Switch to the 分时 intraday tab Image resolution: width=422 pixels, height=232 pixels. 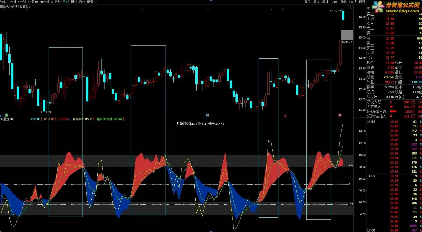[x=3, y=2]
